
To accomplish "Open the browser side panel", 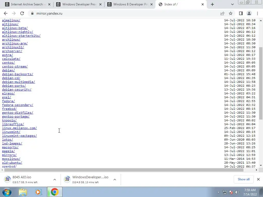I will pos(241,13).
